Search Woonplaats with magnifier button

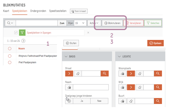[158, 74]
